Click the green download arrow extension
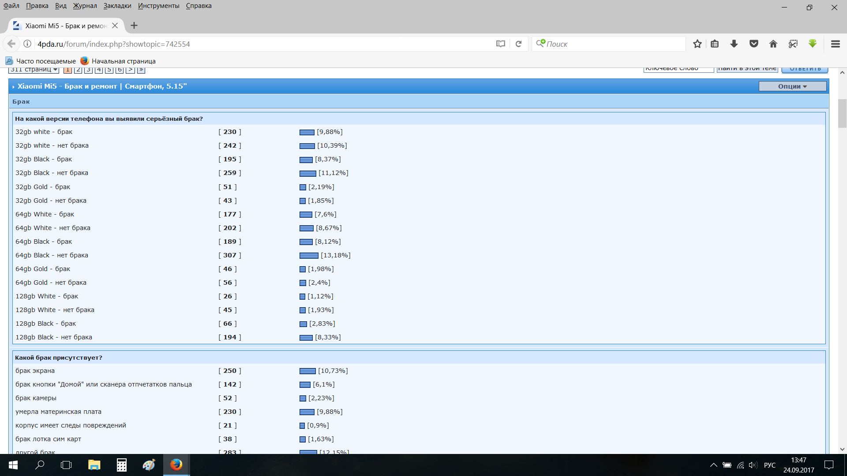 [x=813, y=43]
